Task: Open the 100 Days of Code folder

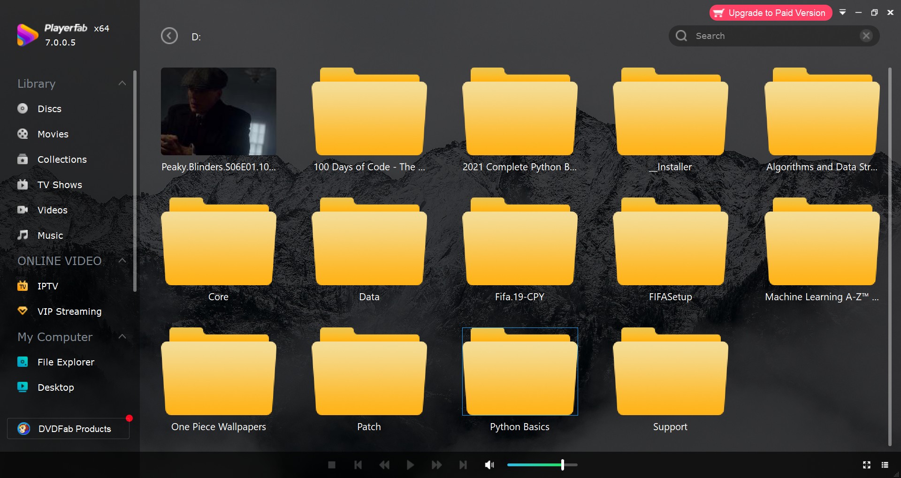Action: [x=369, y=111]
